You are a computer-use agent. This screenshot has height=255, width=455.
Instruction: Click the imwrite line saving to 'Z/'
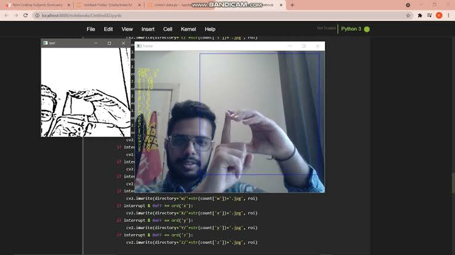tap(191, 242)
